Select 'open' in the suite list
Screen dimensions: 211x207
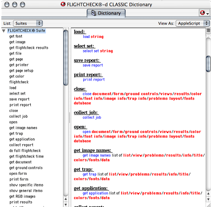tap(13, 122)
